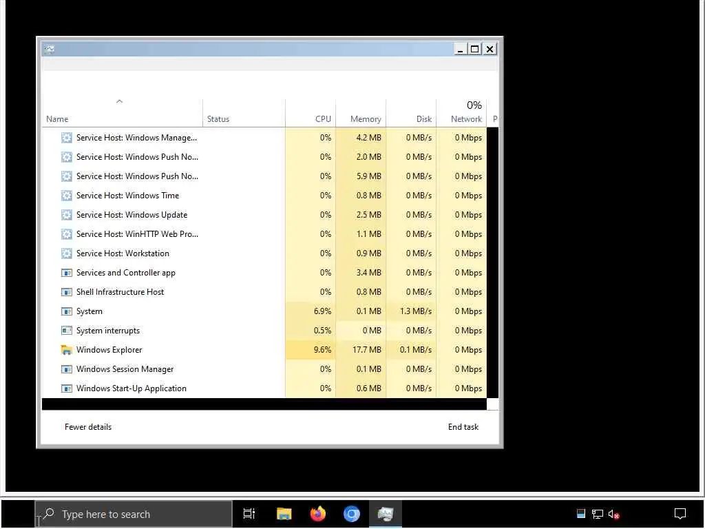Click the End task button
Viewport: 705px width, 529px height.
tap(463, 427)
